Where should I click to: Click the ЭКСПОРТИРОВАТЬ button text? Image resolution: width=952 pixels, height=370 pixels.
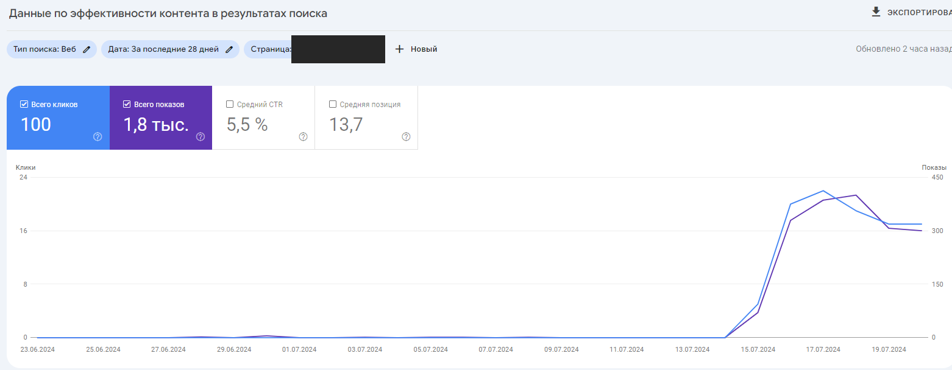tap(920, 12)
